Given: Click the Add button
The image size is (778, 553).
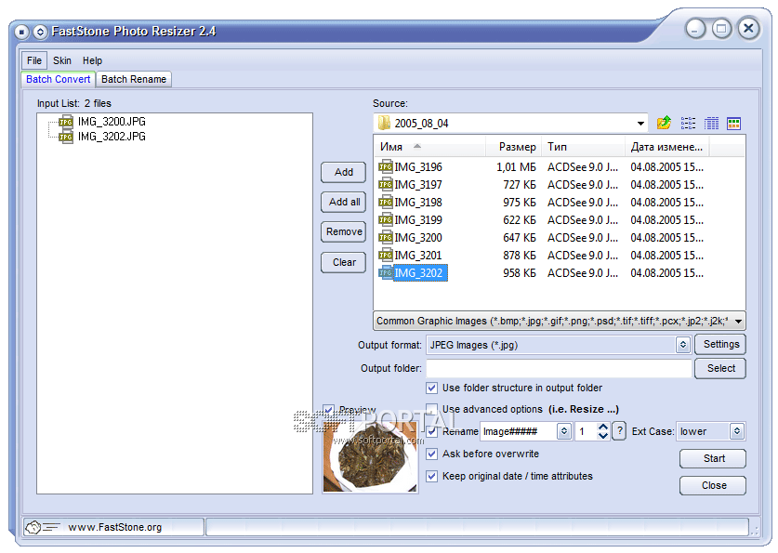Looking at the screenshot, I should (343, 172).
